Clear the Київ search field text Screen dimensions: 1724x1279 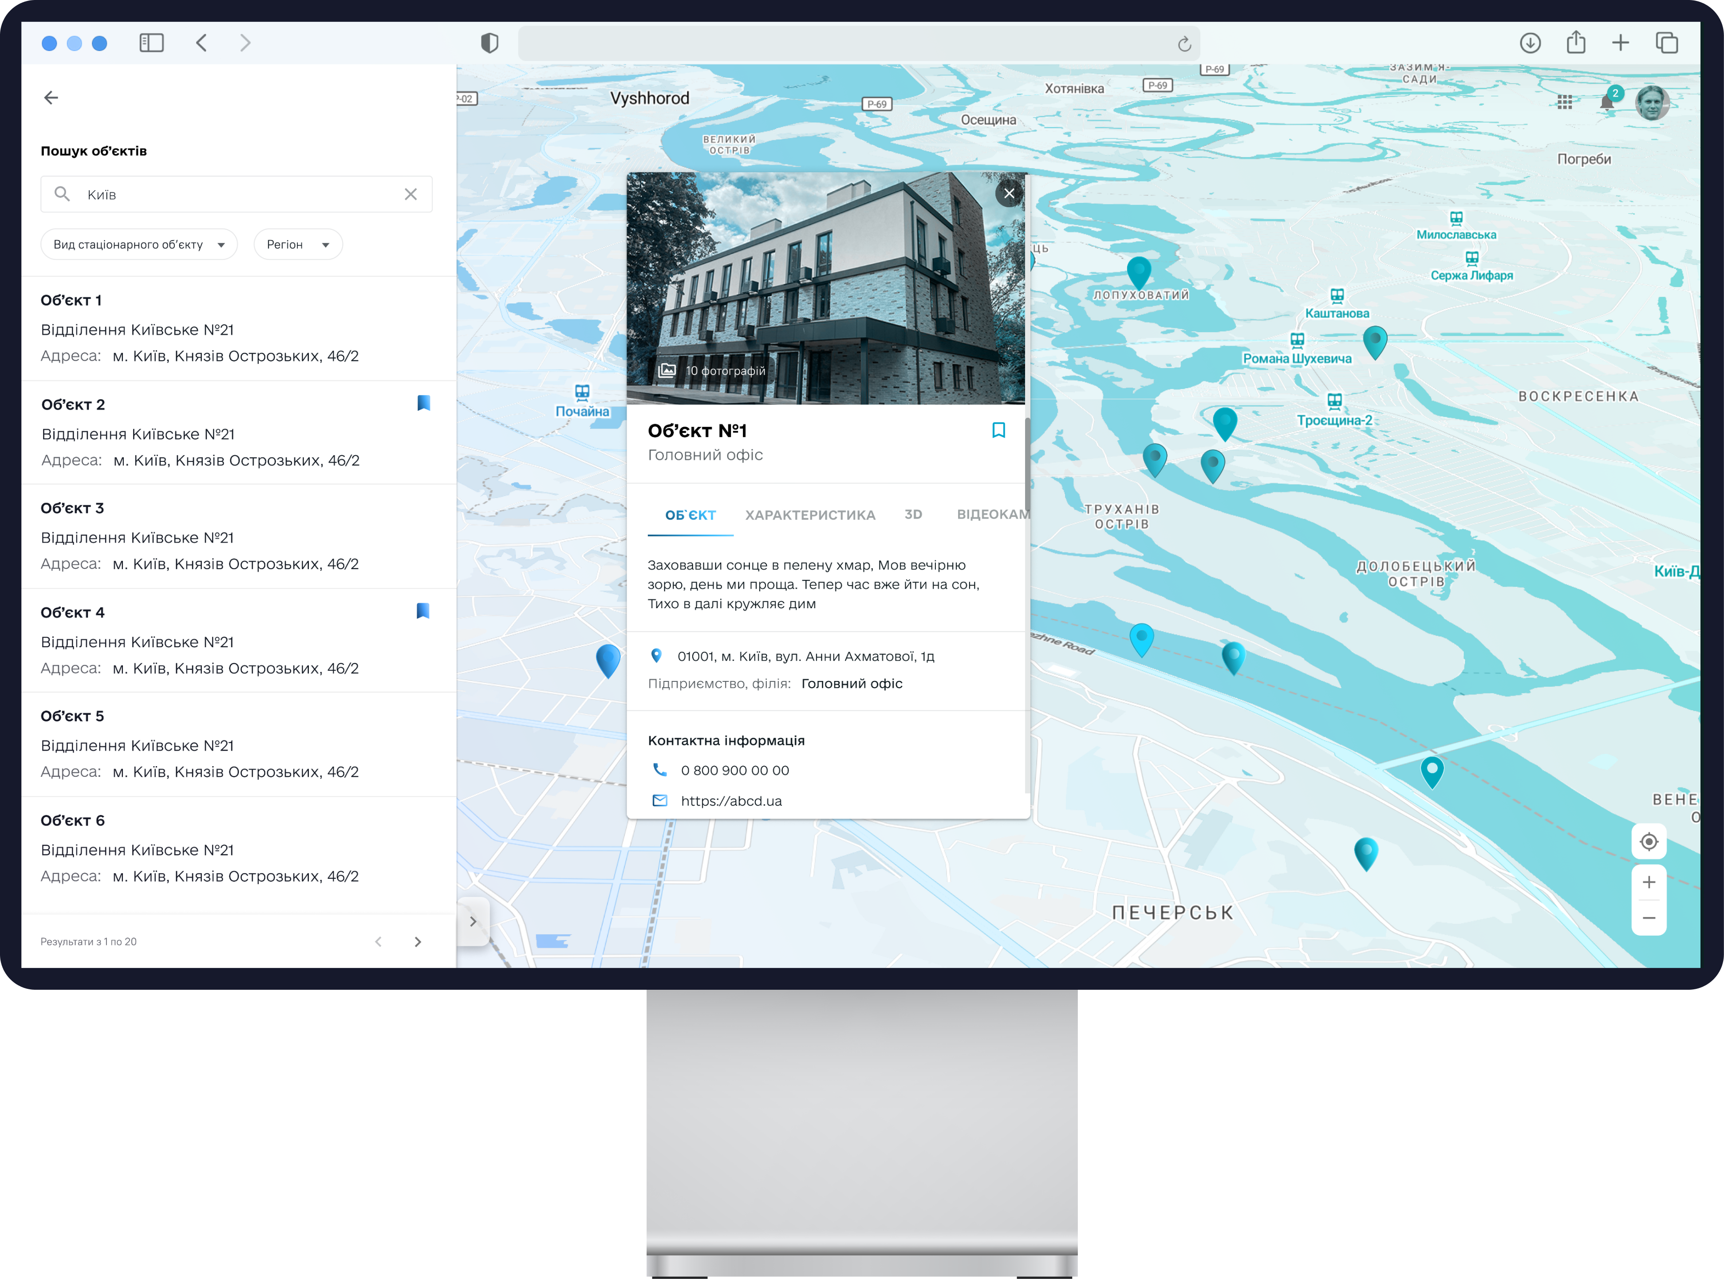coord(410,194)
